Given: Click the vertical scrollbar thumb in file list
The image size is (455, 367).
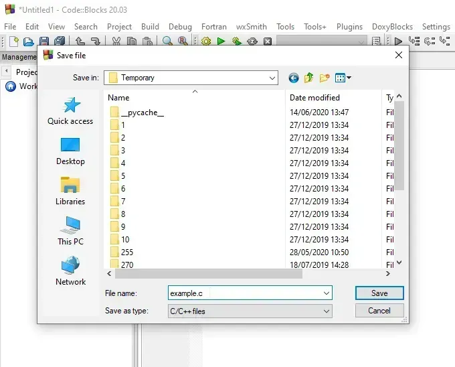Looking at the screenshot, I should pos(399,146).
